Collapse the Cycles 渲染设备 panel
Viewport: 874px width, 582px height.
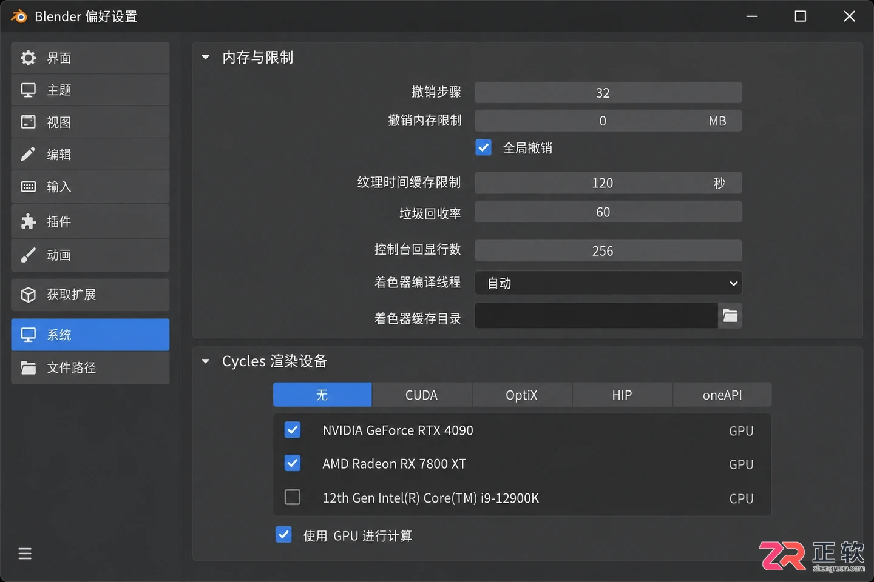[206, 361]
